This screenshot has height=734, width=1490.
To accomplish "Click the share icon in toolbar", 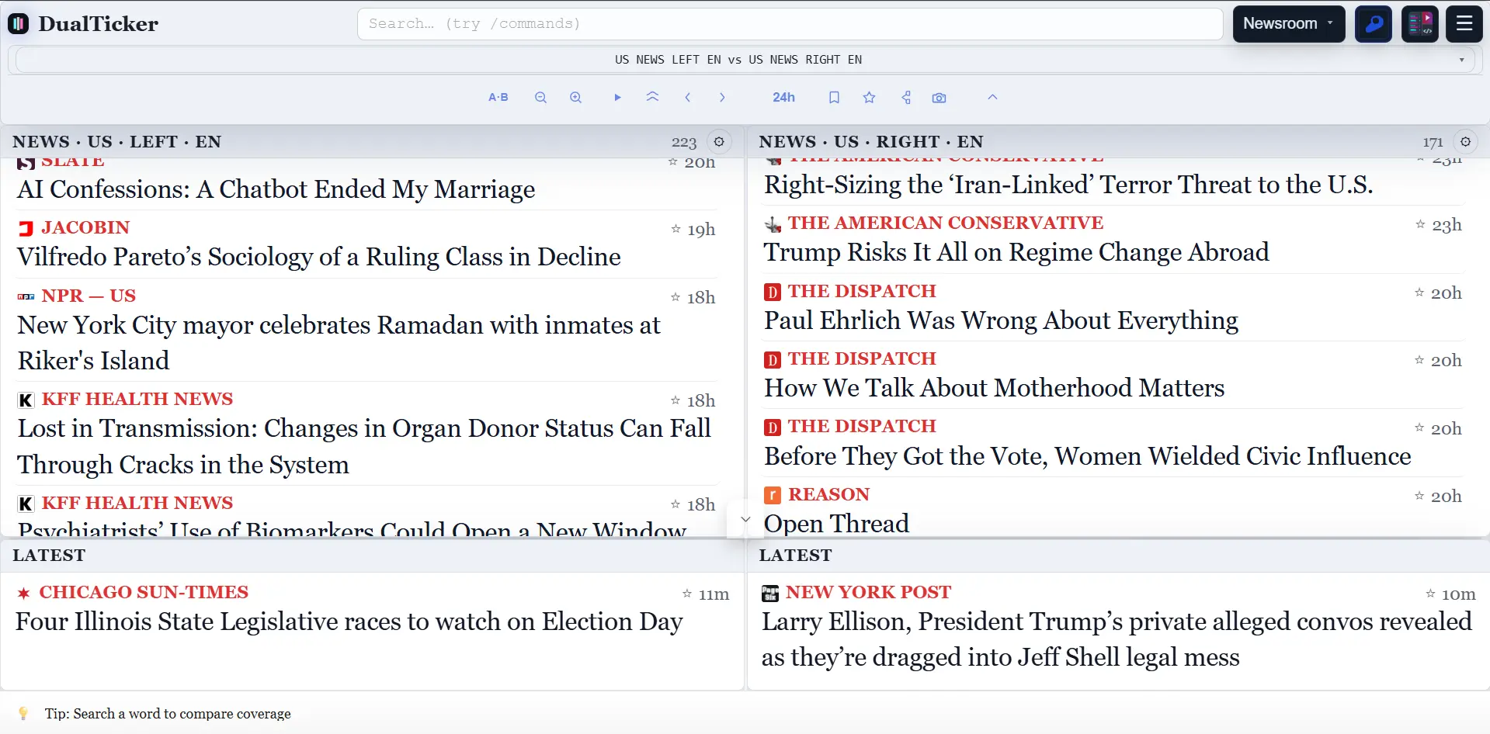I will click(905, 98).
